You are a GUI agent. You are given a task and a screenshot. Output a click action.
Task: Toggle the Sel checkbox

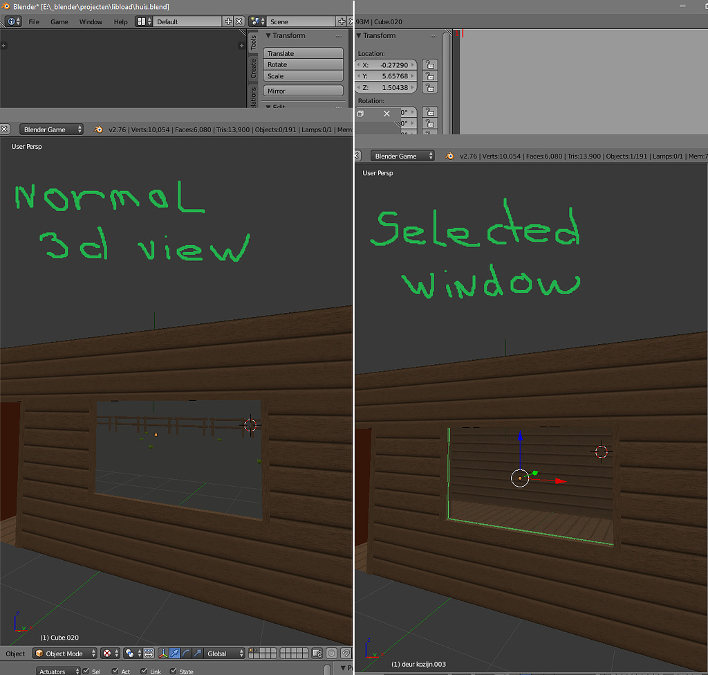(86, 671)
